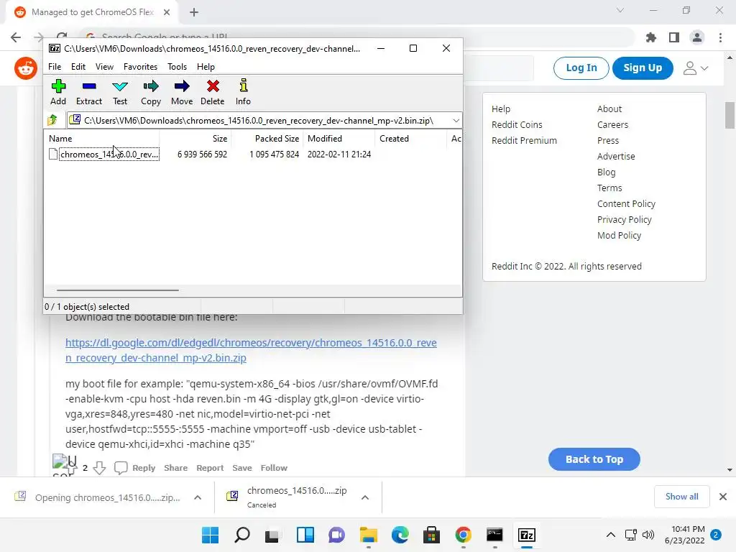Open Windows taskbar Search
Viewport: 736px width, 552px height.
242,535
